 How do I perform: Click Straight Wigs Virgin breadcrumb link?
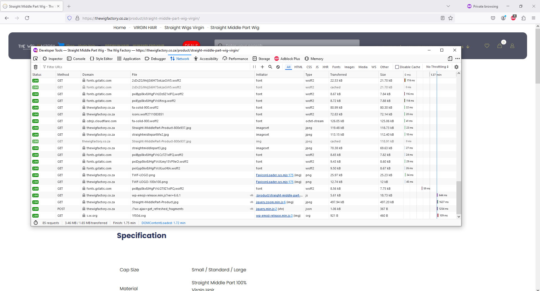click(x=184, y=28)
